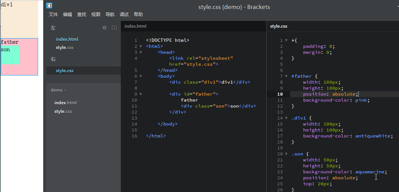Collapse the html tag fold arrow on line 2
399x192 pixels.
(141, 46)
